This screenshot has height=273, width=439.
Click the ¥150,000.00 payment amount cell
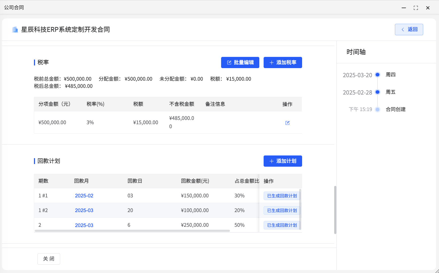(x=195, y=196)
